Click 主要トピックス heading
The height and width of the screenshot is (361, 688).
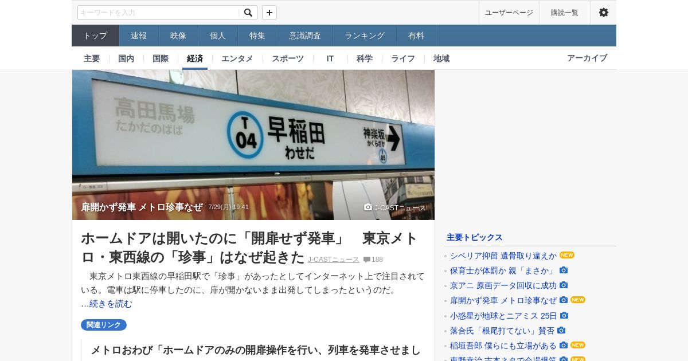pyautogui.click(x=475, y=237)
